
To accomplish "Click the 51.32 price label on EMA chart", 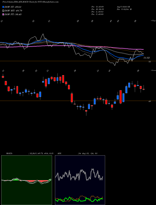I will tap(147, 58).
